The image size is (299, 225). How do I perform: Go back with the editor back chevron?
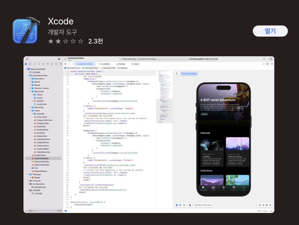70,64
